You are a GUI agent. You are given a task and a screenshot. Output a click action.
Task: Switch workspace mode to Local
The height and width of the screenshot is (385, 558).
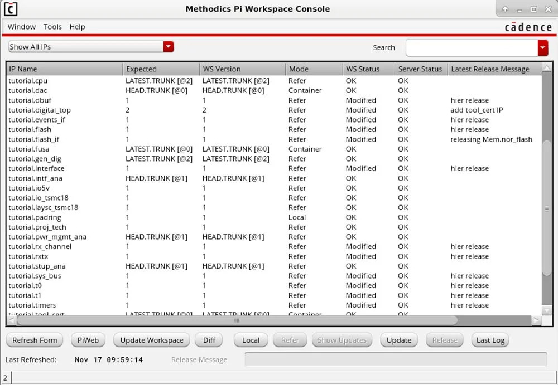tap(251, 340)
